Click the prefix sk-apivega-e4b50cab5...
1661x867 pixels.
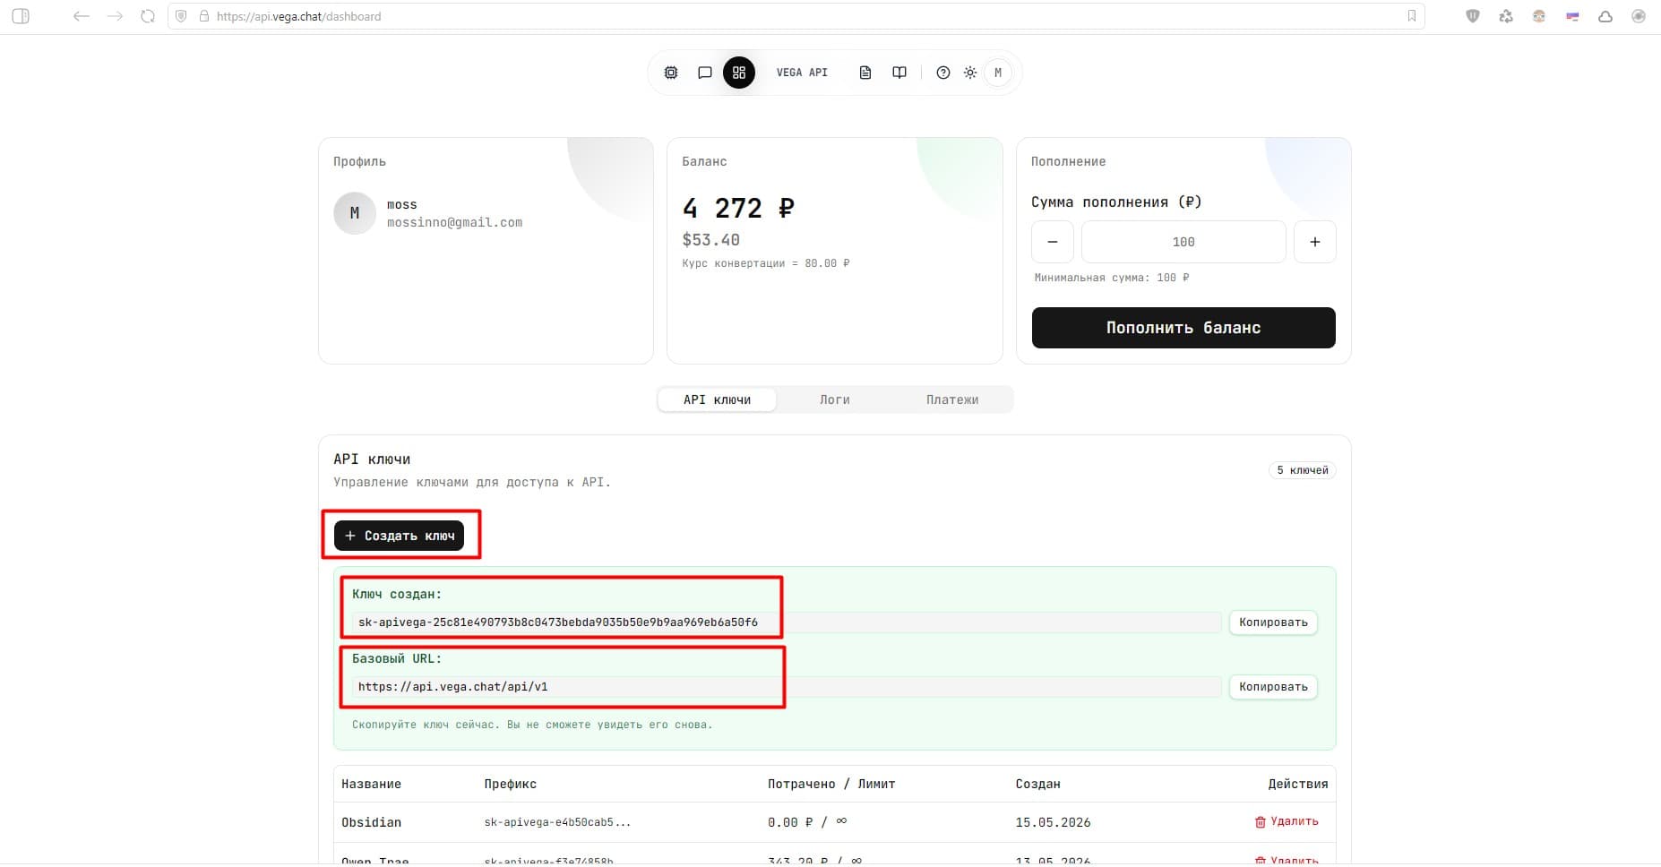pos(557,822)
